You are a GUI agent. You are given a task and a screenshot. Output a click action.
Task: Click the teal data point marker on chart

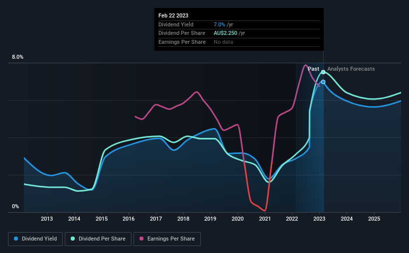pos(323,72)
